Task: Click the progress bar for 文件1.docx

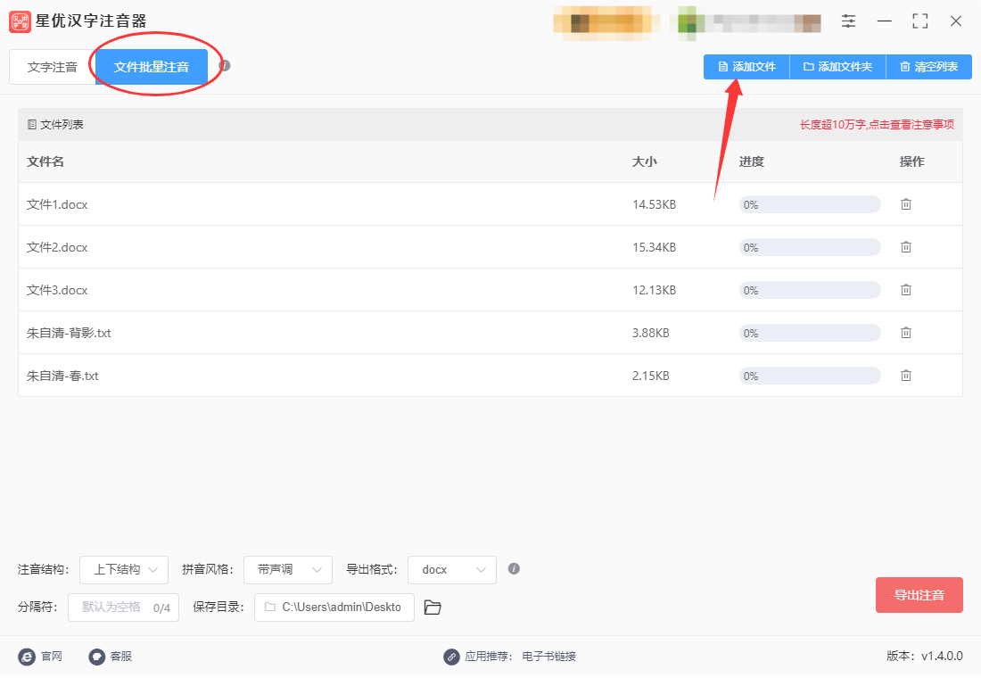Action: tap(810, 204)
